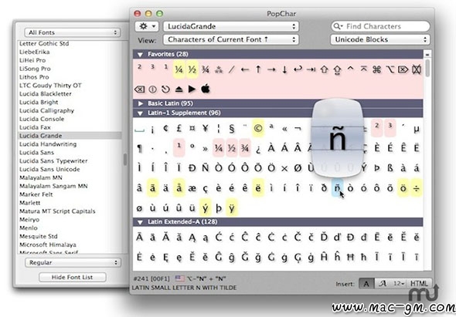Viewport: 456px width, 317px height.
Task: Collapse the Favorites (28) section
Action: pos(141,54)
